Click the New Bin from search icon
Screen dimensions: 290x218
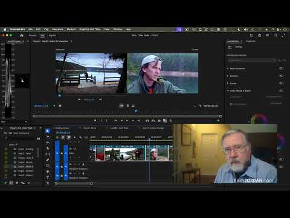[x=39, y=139]
